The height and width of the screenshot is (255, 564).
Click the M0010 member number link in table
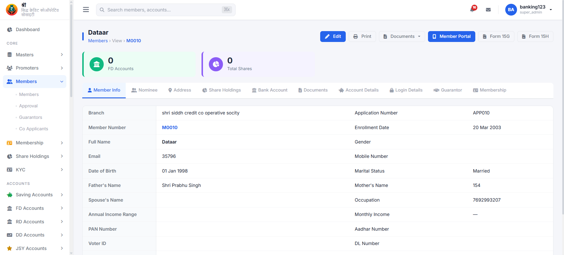click(170, 128)
